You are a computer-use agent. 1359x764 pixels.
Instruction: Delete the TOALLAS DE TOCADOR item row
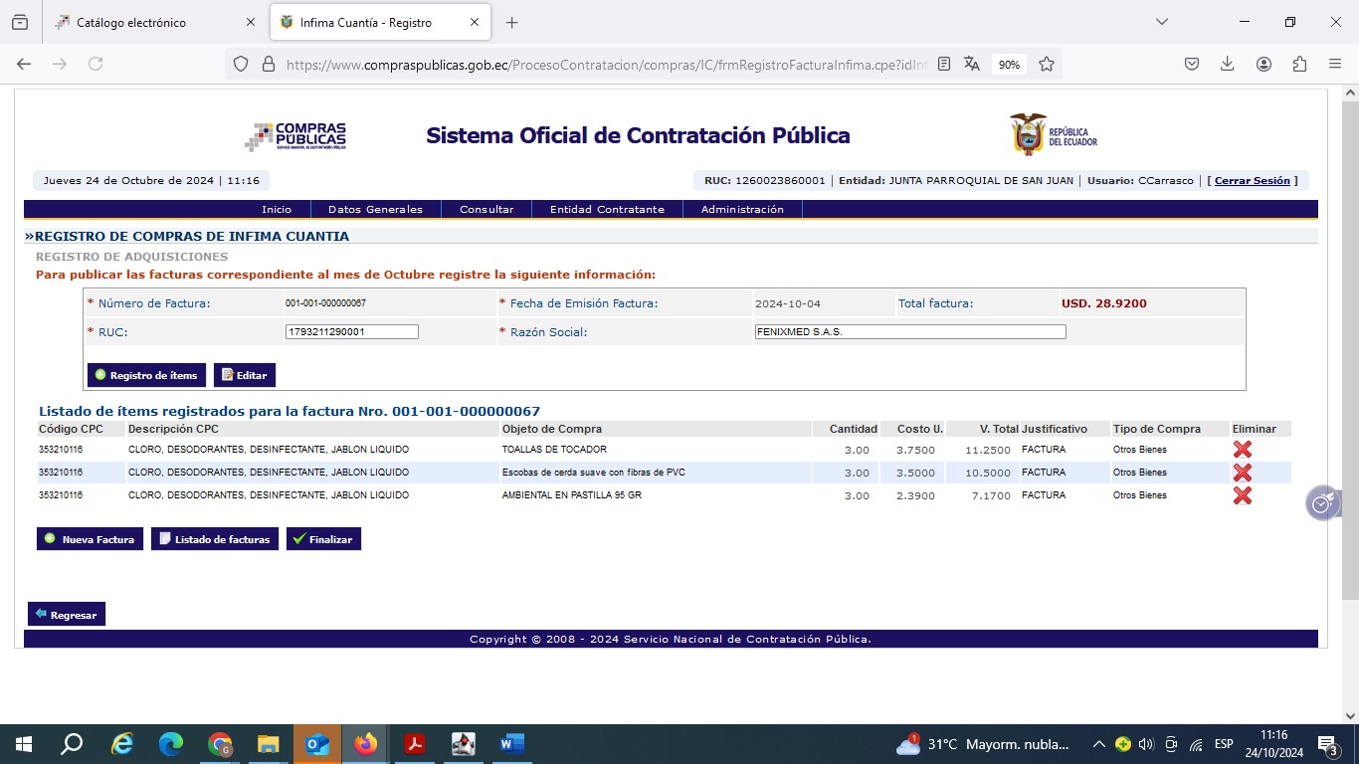tap(1242, 450)
